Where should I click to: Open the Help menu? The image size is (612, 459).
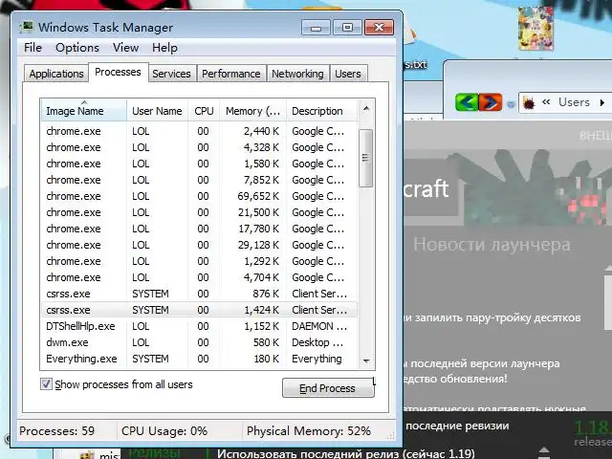164,48
